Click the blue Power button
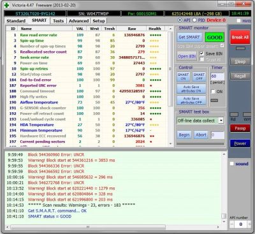The width and height of the screenshot is (255, 234). point(240,143)
